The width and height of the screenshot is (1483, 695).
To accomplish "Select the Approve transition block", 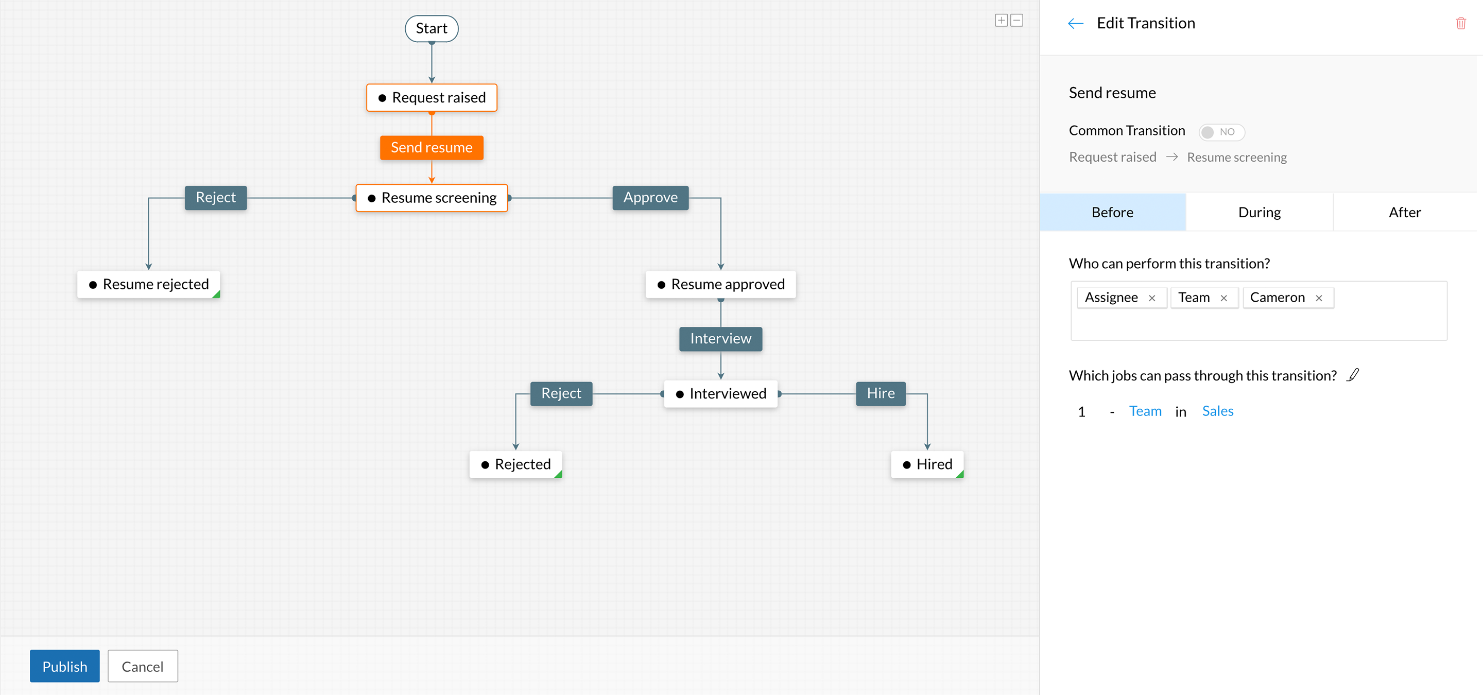I will pos(650,198).
